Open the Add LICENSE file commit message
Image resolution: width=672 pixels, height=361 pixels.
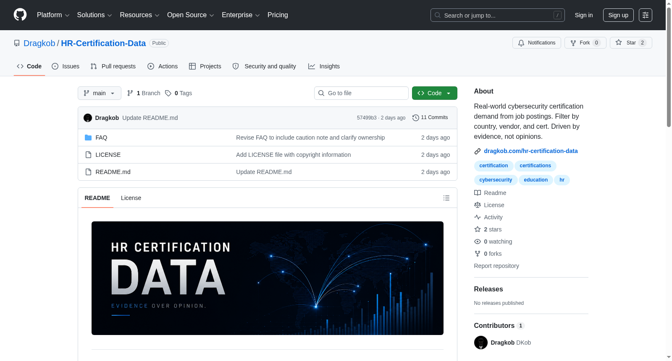click(x=293, y=155)
